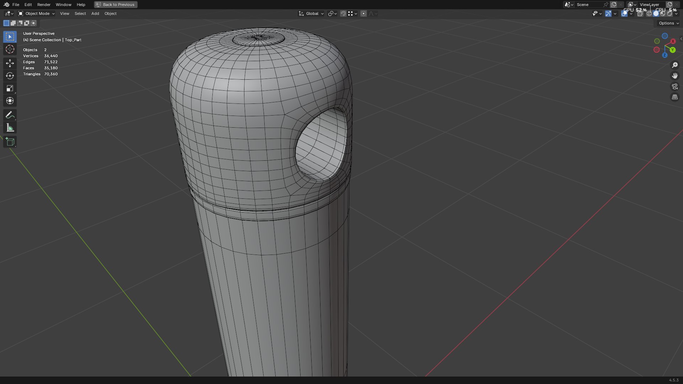Toggle the camera view icon
Image resolution: width=683 pixels, height=384 pixels.
(x=675, y=86)
